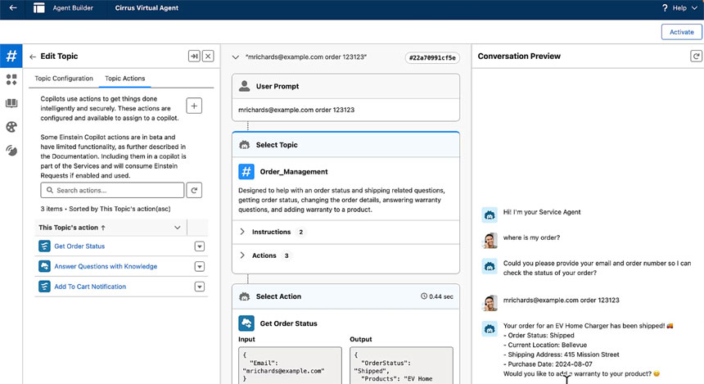704x384 pixels.
Task: Open the Get Order Status action link
Action: click(79, 246)
